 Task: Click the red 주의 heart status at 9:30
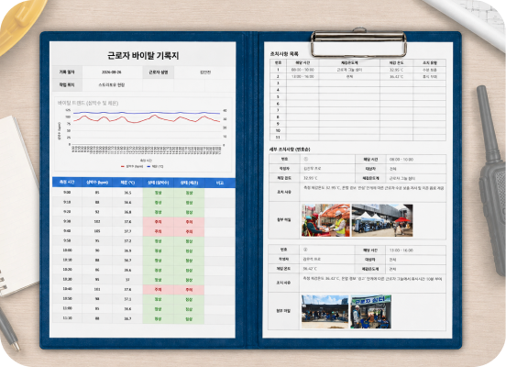coord(158,222)
